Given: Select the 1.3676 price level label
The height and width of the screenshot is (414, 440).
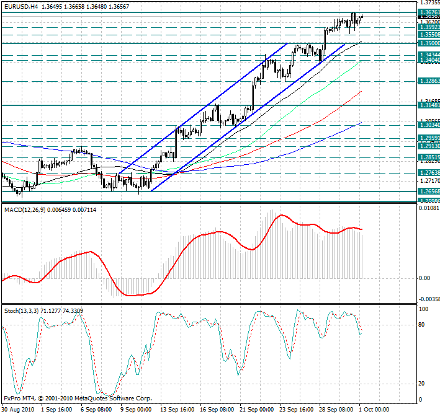Looking at the screenshot, I should tap(429, 12).
